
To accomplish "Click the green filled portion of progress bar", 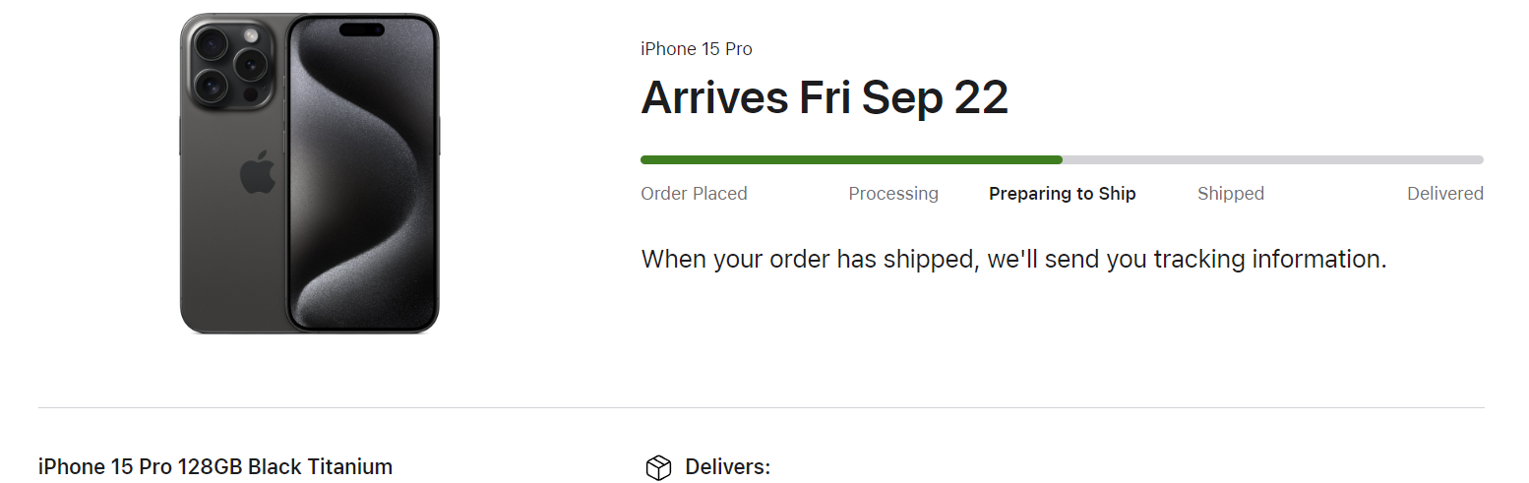I will [x=851, y=159].
